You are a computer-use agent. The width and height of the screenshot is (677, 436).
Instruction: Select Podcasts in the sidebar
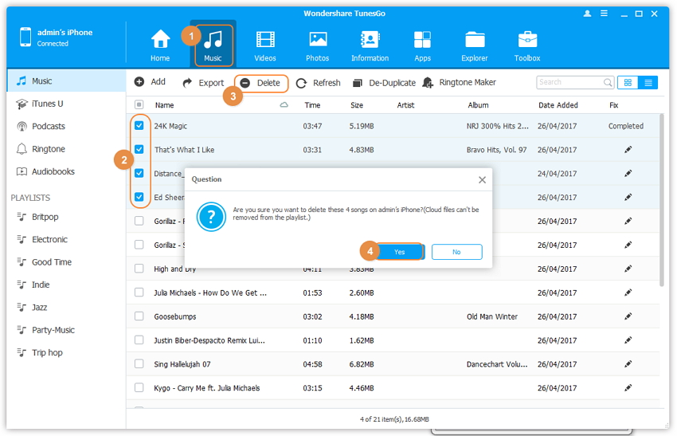point(48,126)
